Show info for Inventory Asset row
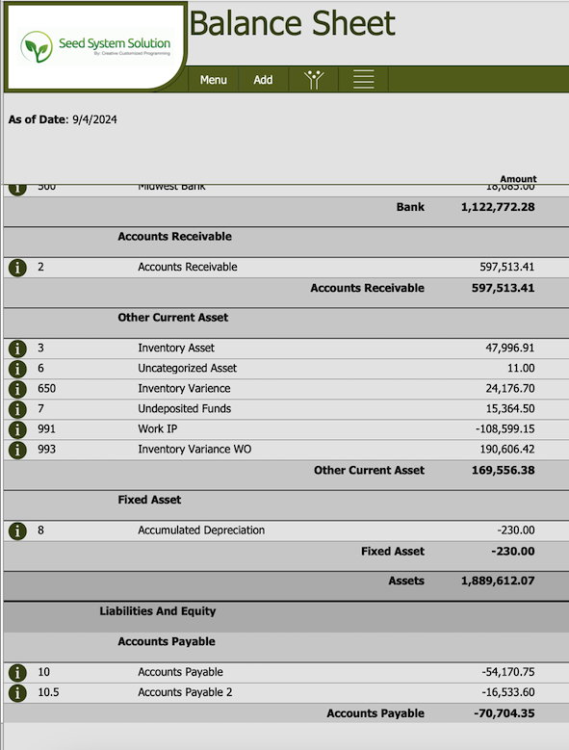 coord(17,349)
